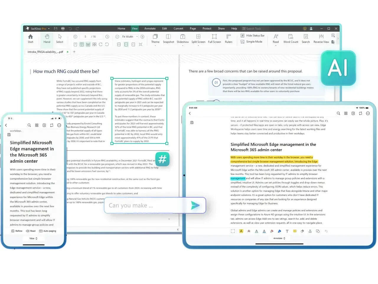Tap the strikethrough tool on tablet toolbar
The width and height of the screenshot is (378, 284).
click(x=249, y=231)
